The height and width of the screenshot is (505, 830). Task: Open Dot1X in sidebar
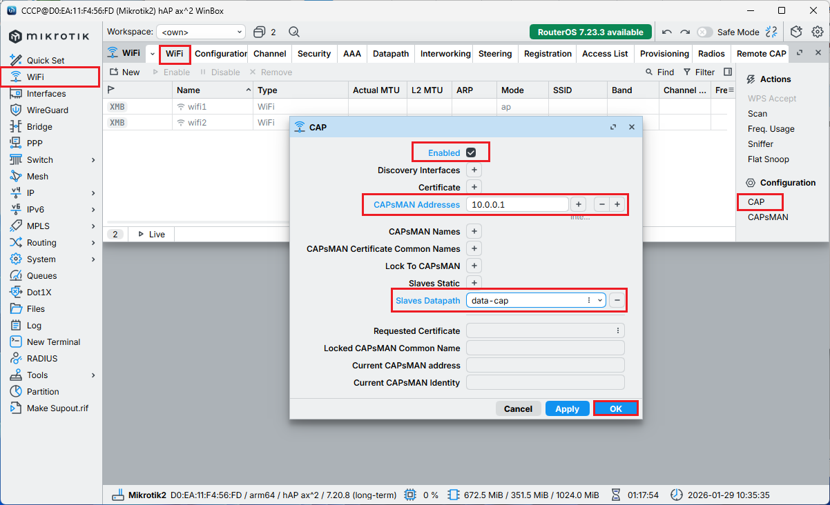click(39, 292)
